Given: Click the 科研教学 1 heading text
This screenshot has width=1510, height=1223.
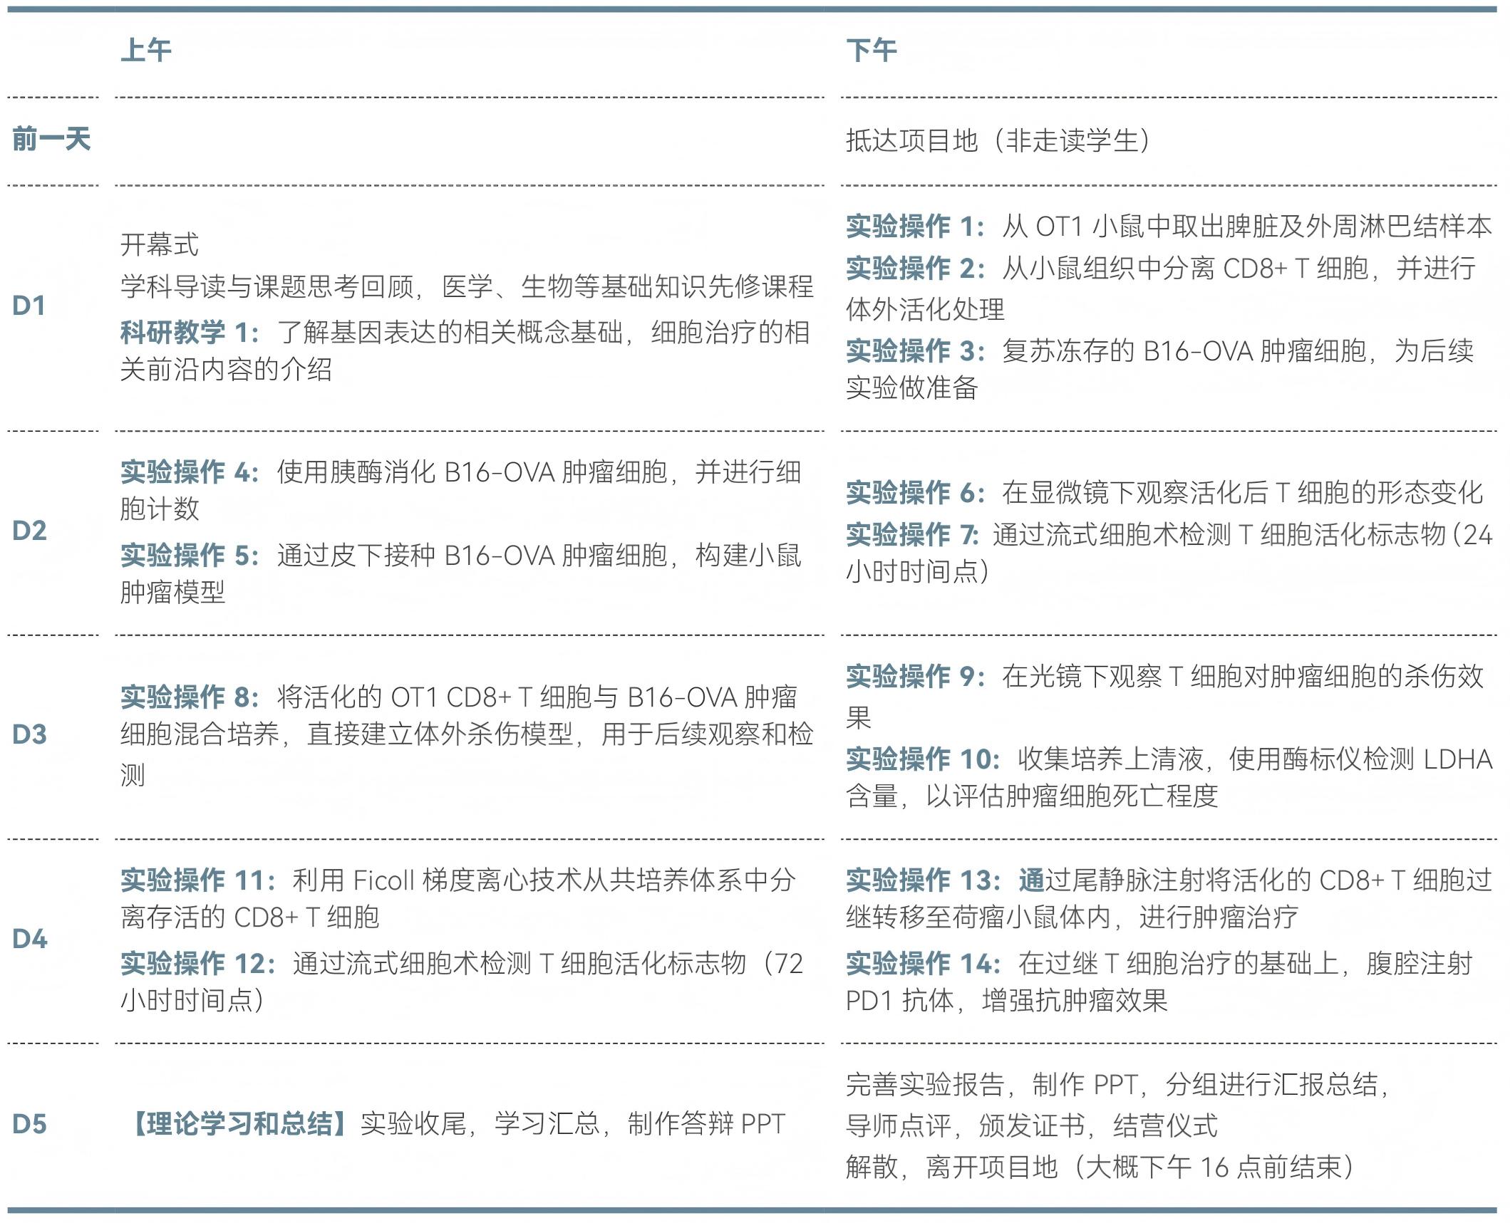Looking at the screenshot, I should click(x=189, y=333).
